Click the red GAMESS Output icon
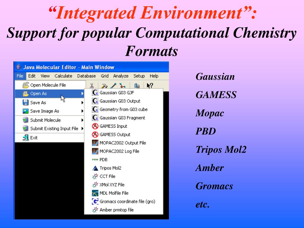 pos(95,134)
